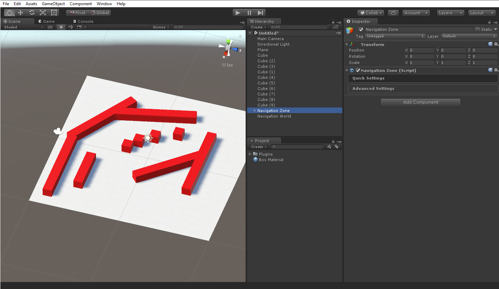Image resolution: width=499 pixels, height=289 pixels.
Task: Open the cloud services icon
Action: (393, 13)
